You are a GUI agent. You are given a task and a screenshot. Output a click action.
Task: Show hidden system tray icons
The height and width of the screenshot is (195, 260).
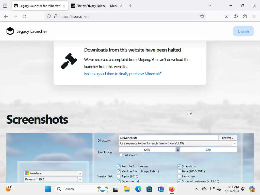coord(196,189)
